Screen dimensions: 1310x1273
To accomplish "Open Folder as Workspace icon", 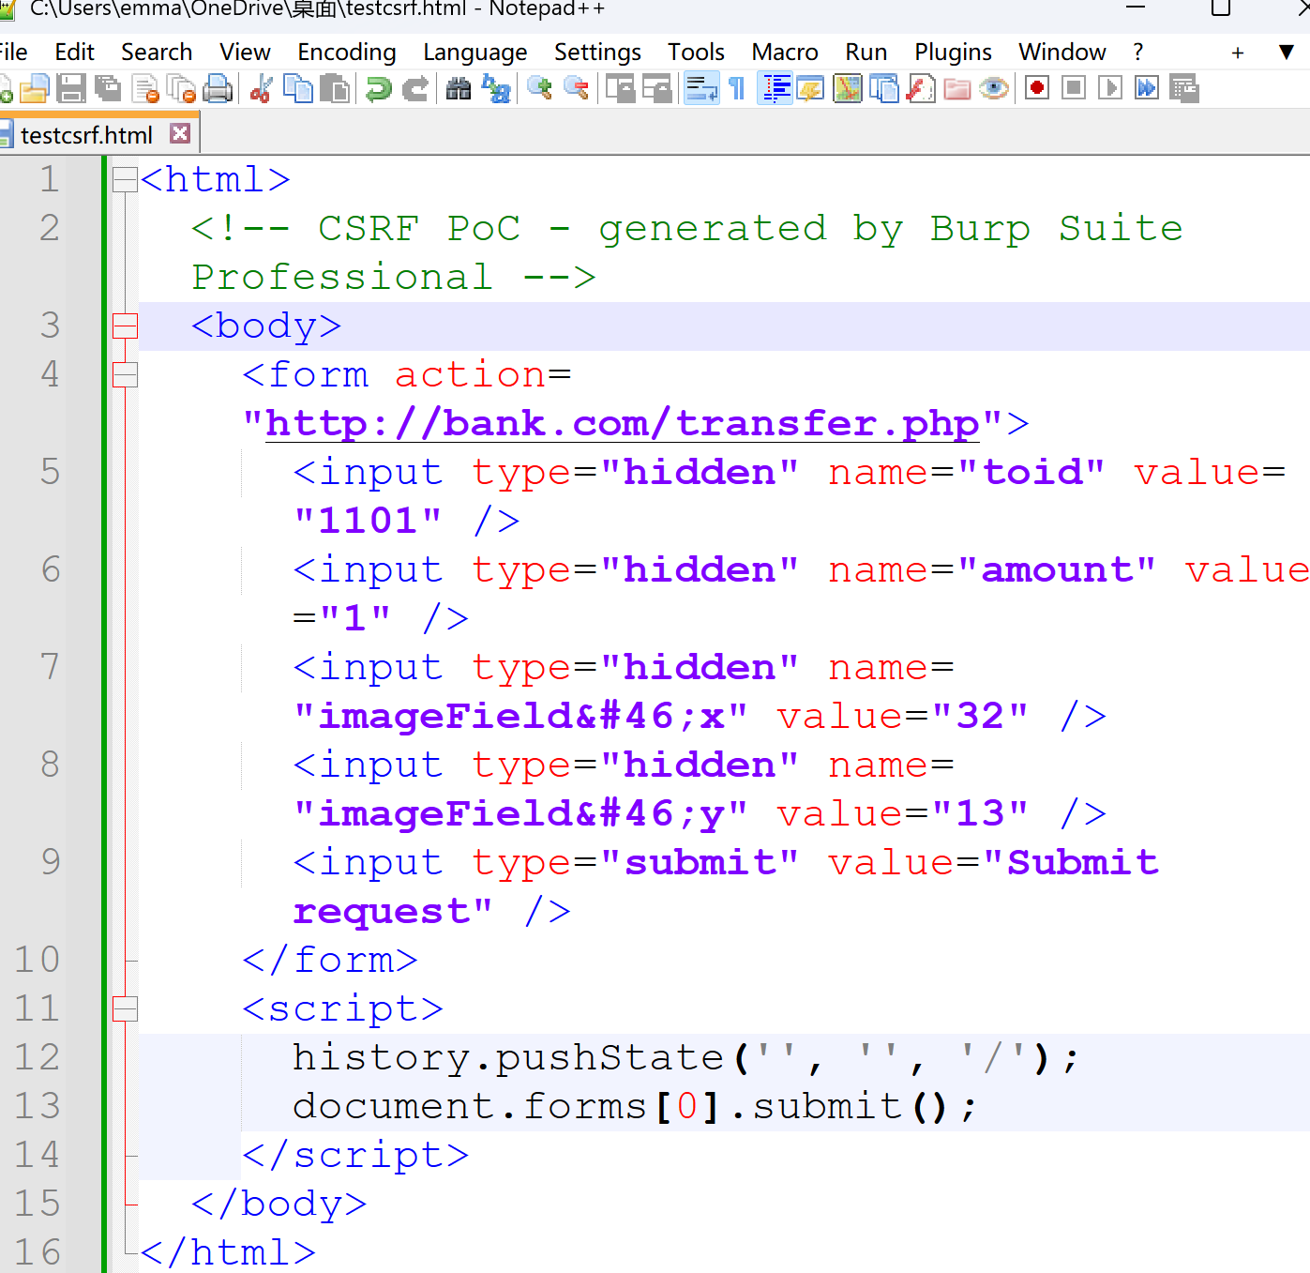I will click(957, 89).
